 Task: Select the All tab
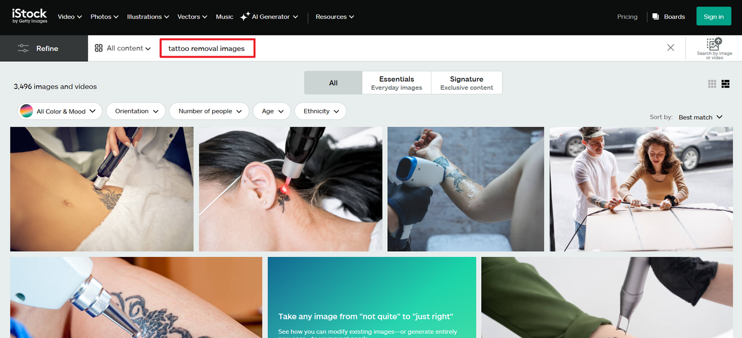333,83
